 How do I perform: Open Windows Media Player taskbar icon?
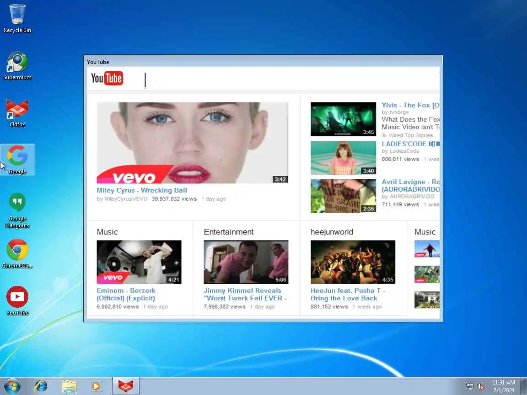97,386
